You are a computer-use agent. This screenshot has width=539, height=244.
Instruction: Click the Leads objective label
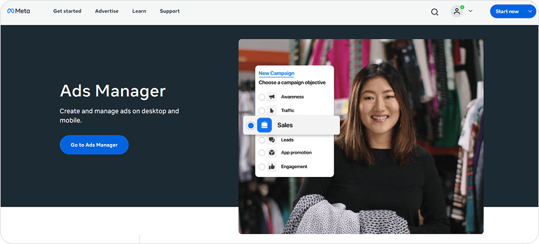pyautogui.click(x=287, y=140)
